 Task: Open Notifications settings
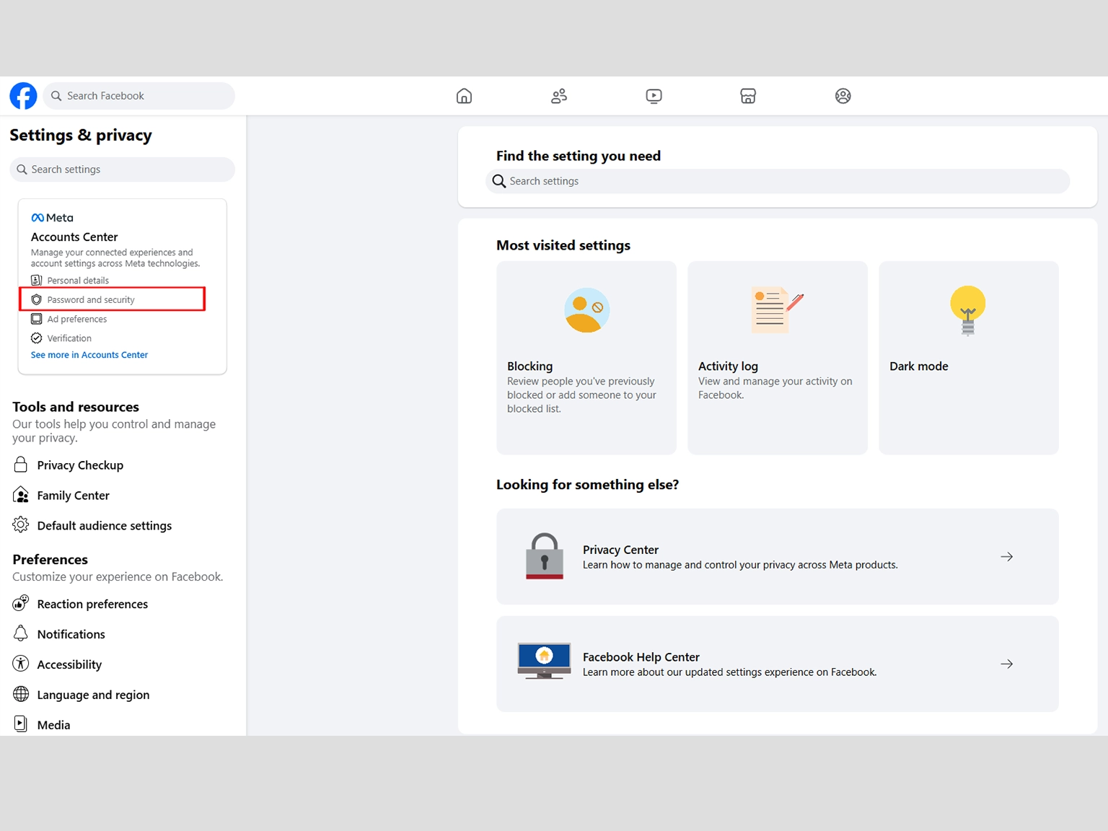tap(71, 635)
